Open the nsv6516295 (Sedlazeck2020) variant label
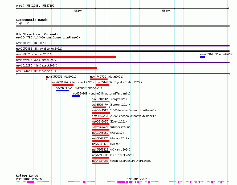The height and width of the screenshot is (185, 237). (x=37, y=65)
